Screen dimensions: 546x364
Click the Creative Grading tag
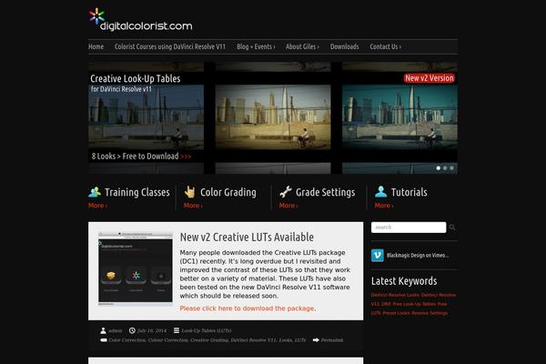point(209,340)
